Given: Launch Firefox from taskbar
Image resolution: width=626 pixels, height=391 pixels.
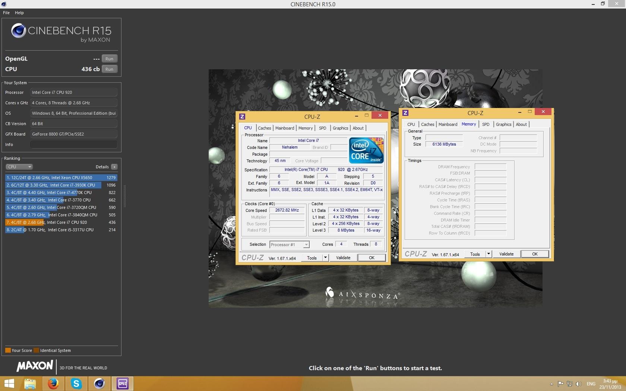Looking at the screenshot, I should coord(53,384).
